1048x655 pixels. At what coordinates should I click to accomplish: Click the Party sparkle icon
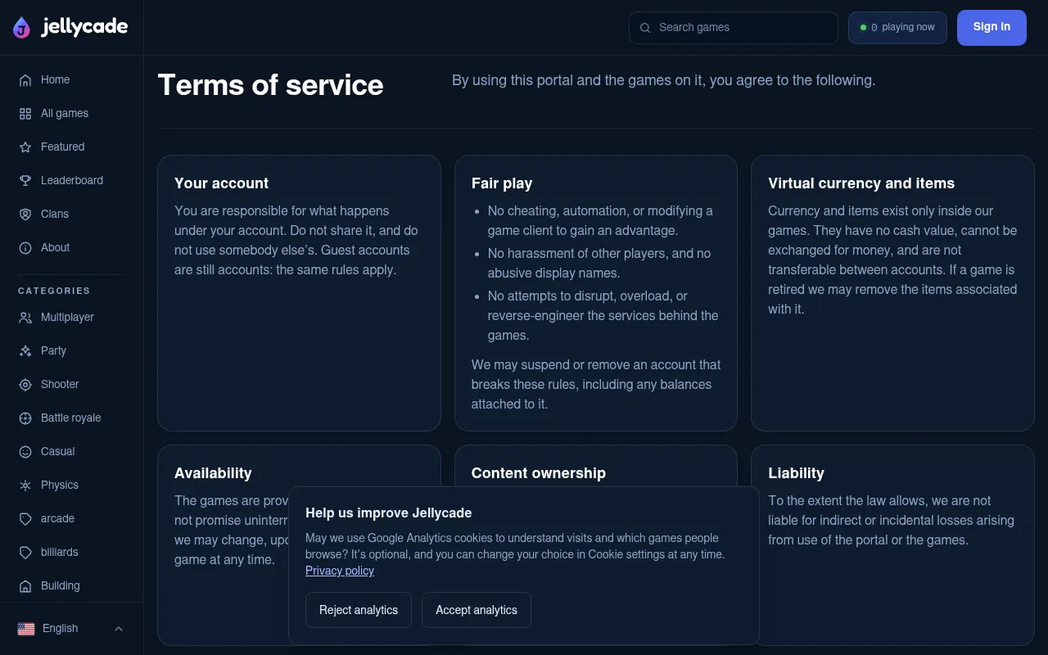25,350
